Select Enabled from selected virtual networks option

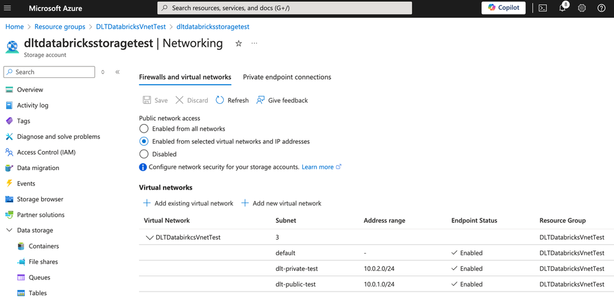coord(144,141)
